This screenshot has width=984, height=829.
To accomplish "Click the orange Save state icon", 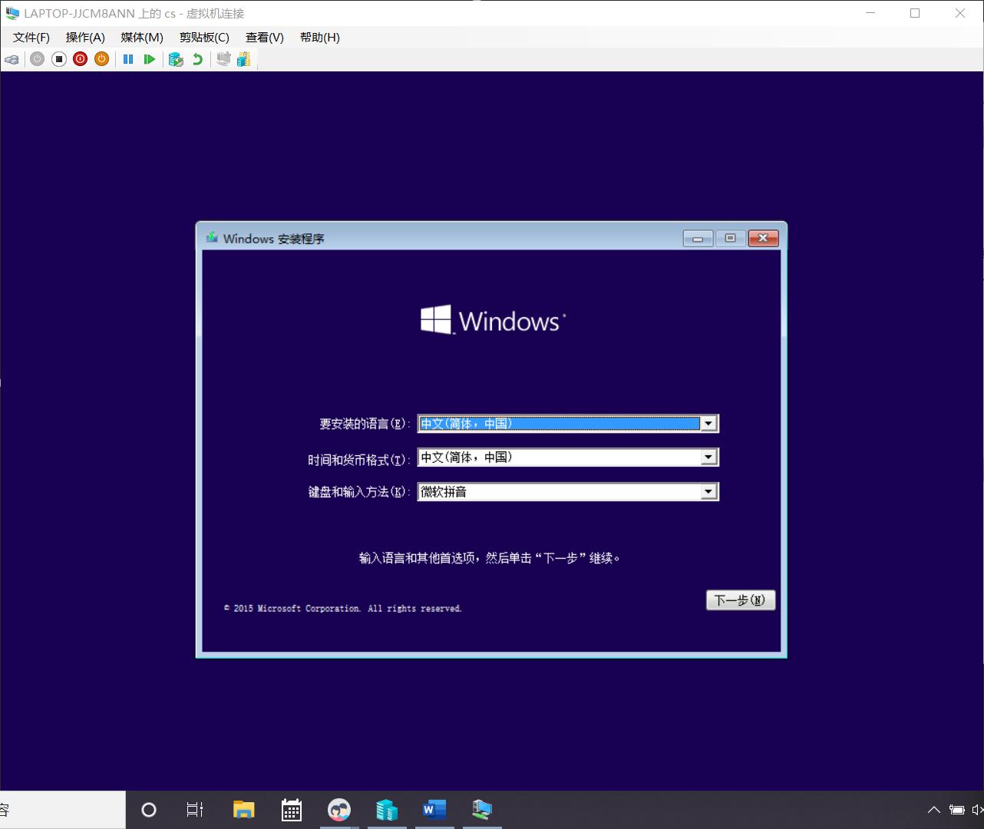I will coord(102,59).
